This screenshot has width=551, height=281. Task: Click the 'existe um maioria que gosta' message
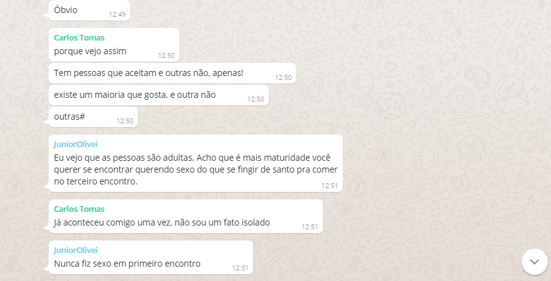158,95
